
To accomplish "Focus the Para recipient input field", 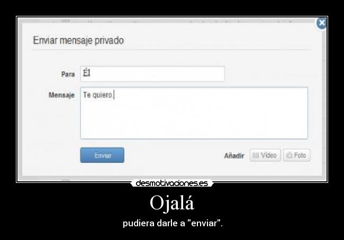I will coord(153,73).
